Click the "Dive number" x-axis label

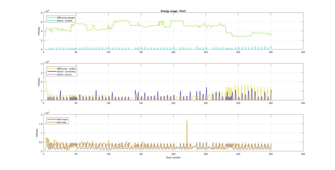[173, 157]
